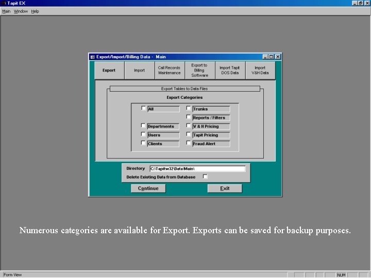Select the Tapit Pricing checkbox
This screenshot has height=278, width=371.
pyautogui.click(x=189, y=134)
